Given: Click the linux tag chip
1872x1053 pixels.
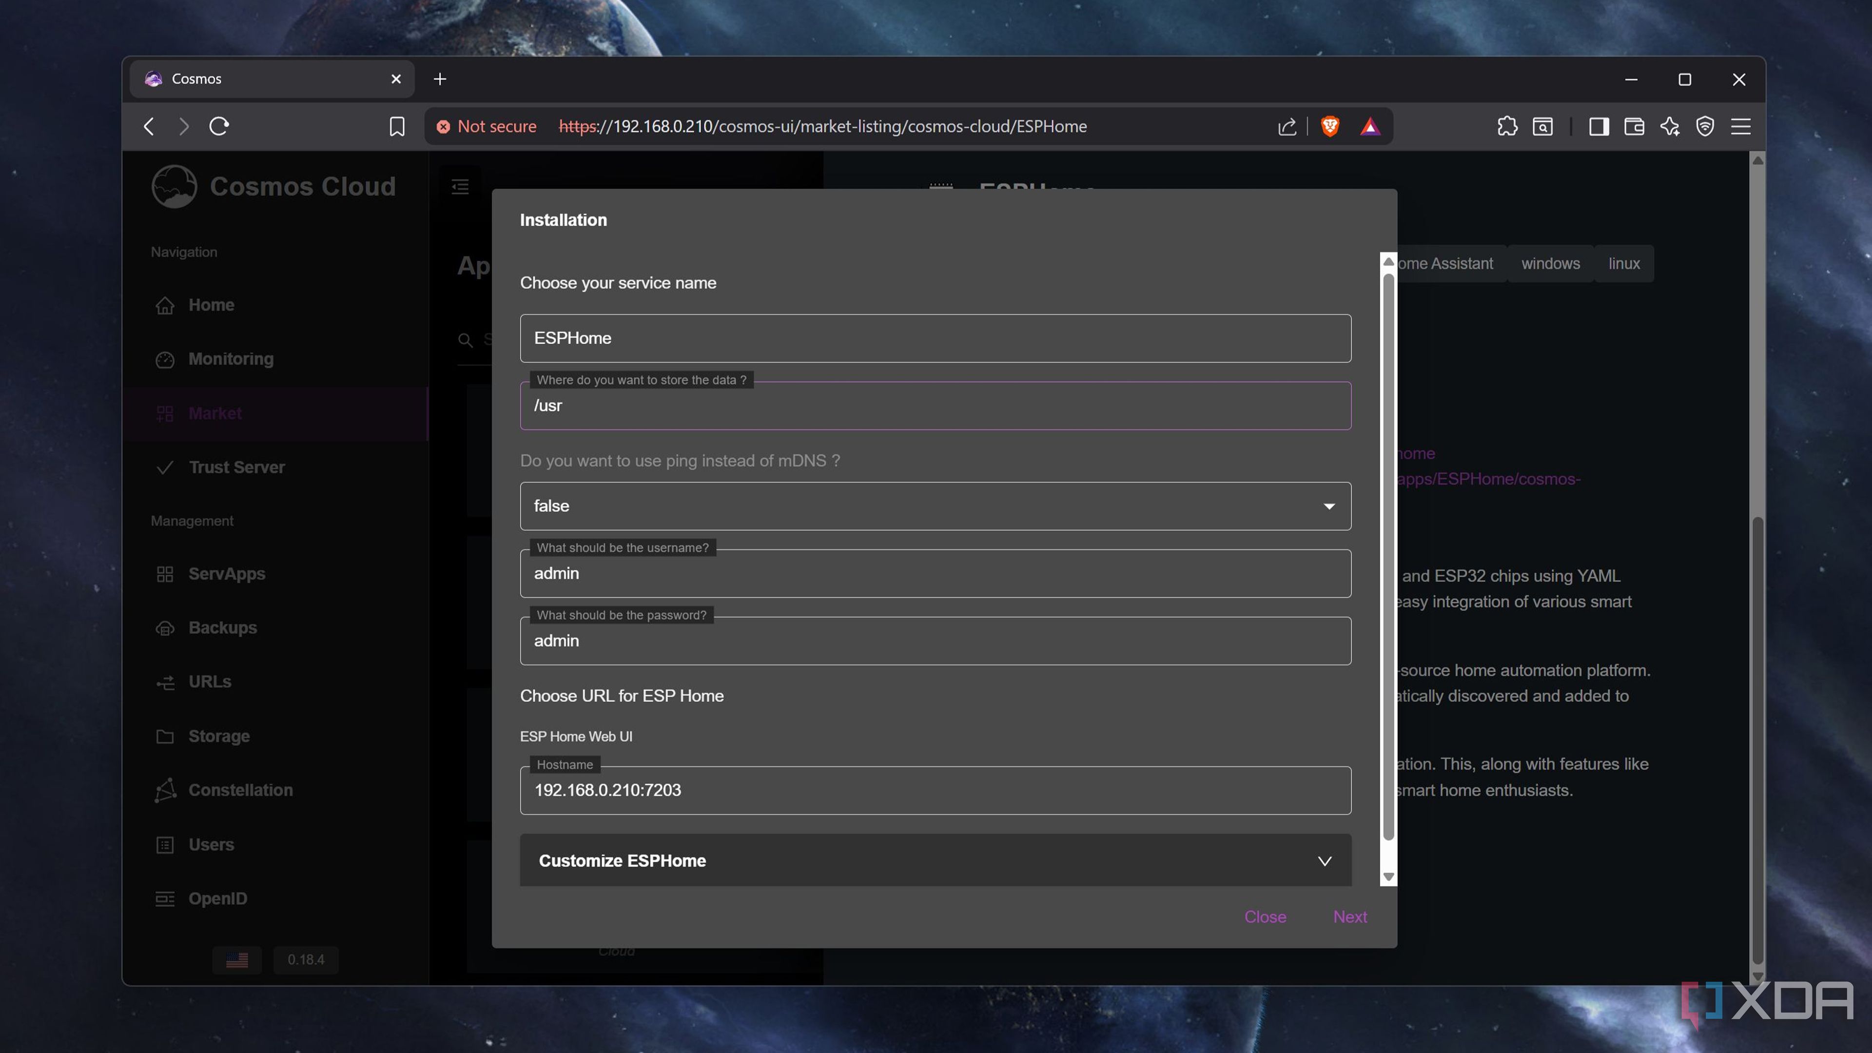Looking at the screenshot, I should pos(1624,264).
